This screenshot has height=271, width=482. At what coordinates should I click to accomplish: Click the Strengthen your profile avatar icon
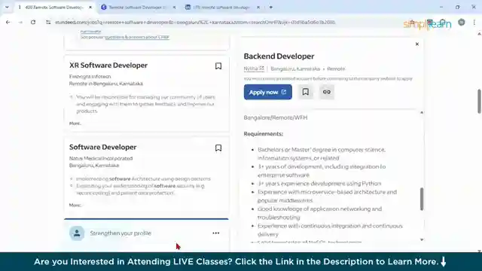(77, 233)
